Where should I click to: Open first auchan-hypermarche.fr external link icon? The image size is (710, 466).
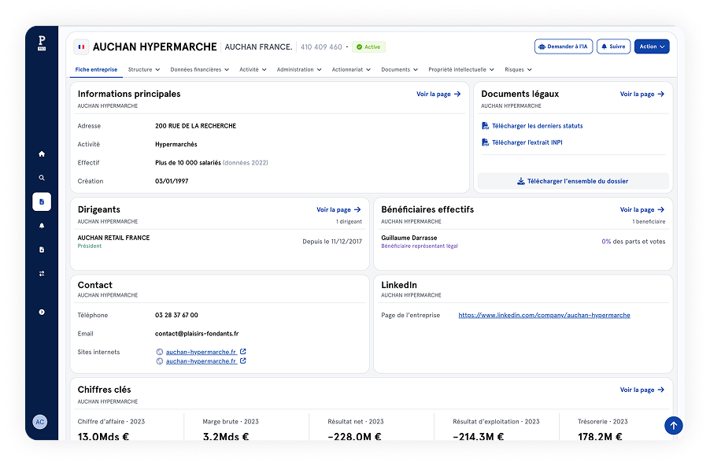click(243, 351)
